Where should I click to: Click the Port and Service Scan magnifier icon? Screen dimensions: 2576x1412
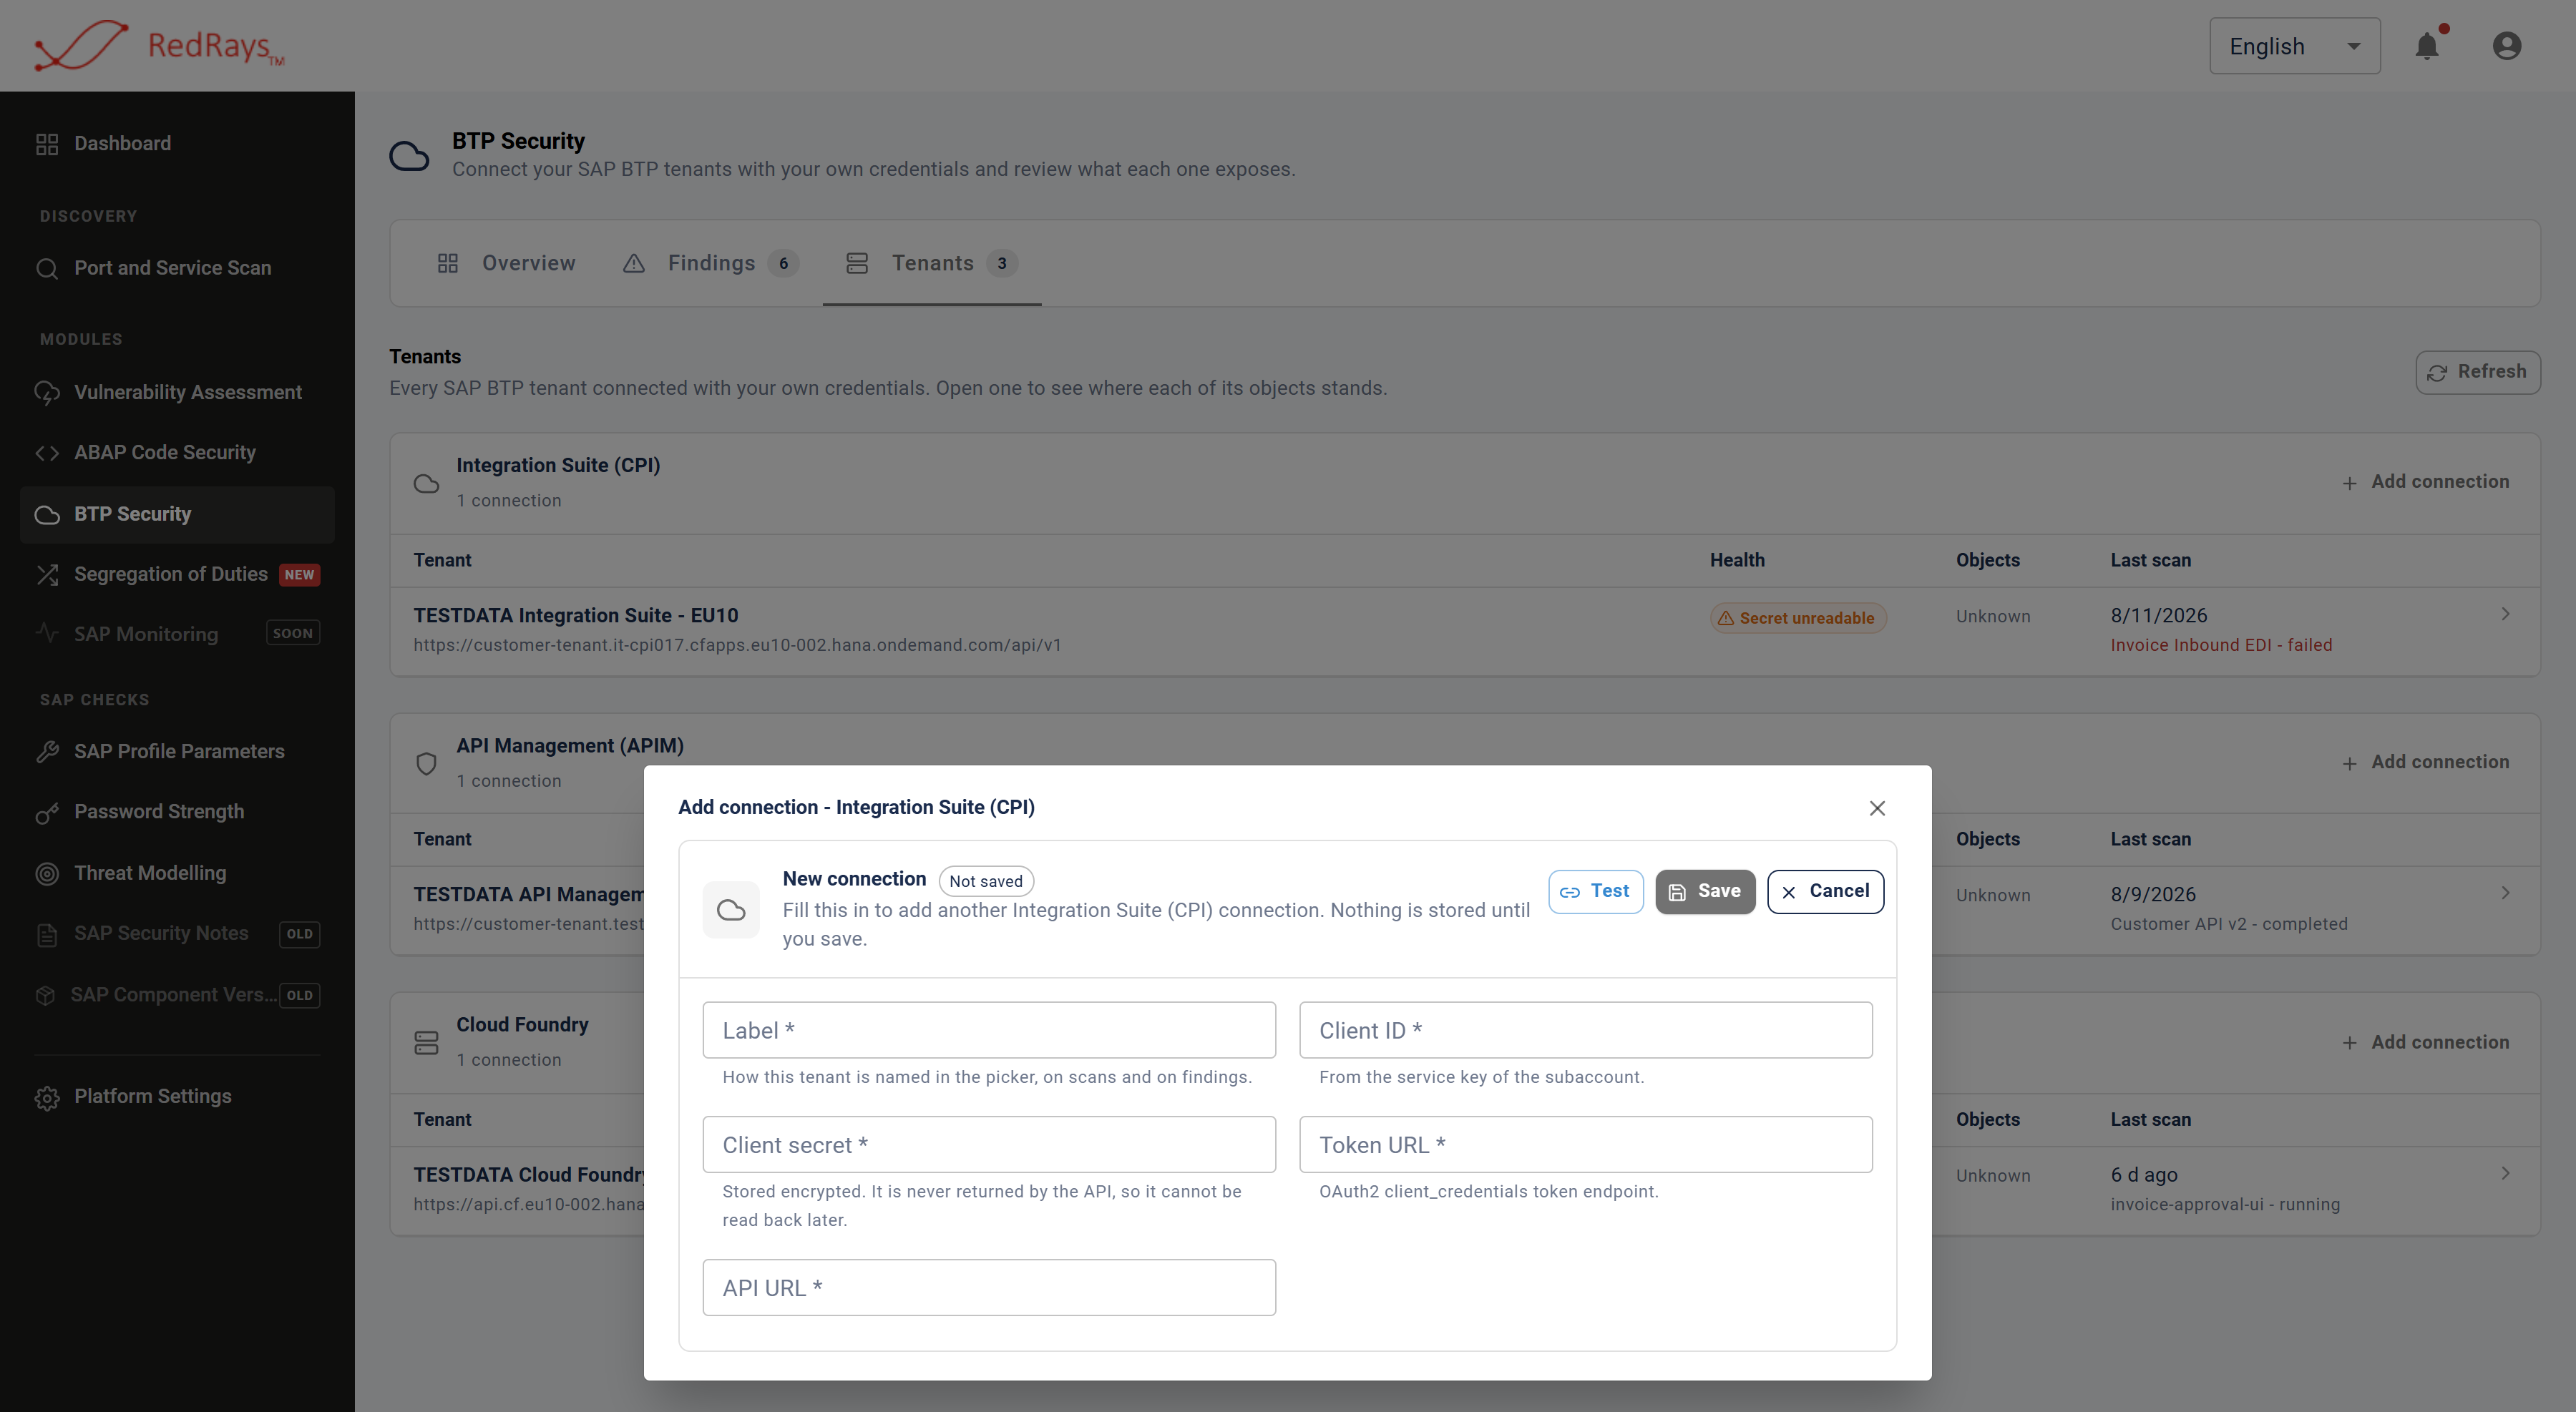pyautogui.click(x=47, y=269)
